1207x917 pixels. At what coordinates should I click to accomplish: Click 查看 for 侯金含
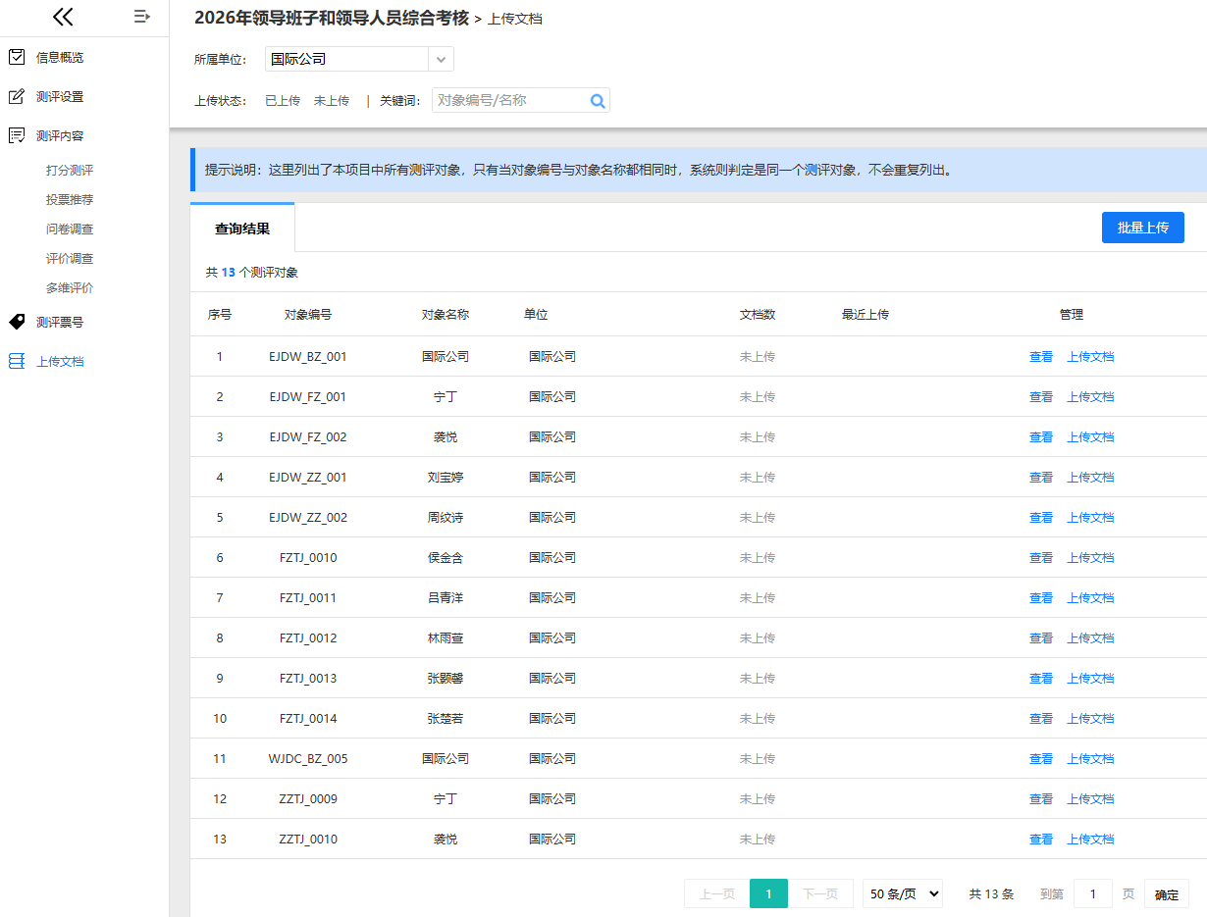click(1041, 557)
